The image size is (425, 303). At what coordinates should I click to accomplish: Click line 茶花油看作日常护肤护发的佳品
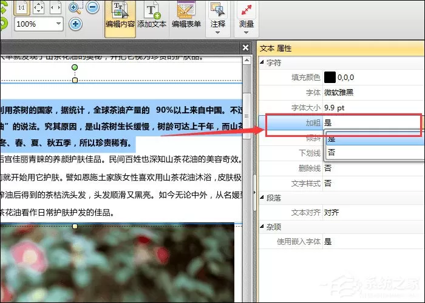pos(58,213)
